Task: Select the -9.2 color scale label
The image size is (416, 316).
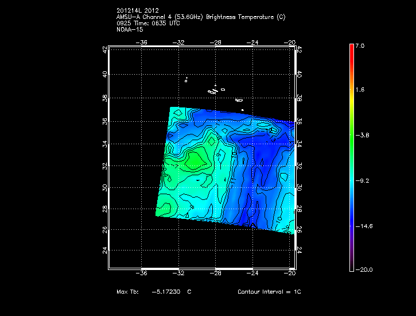Action: point(363,180)
